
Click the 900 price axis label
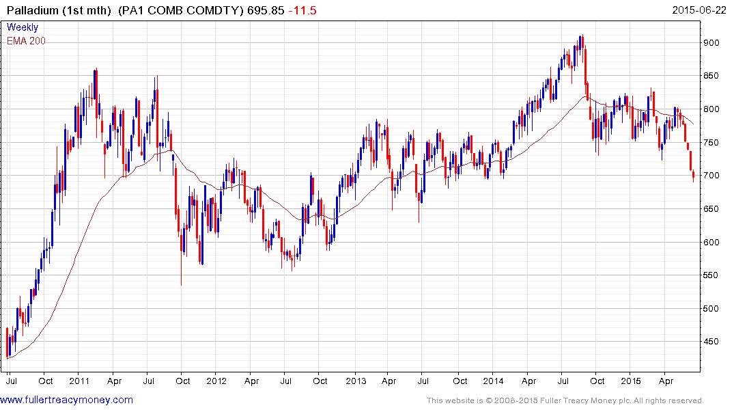[711, 42]
